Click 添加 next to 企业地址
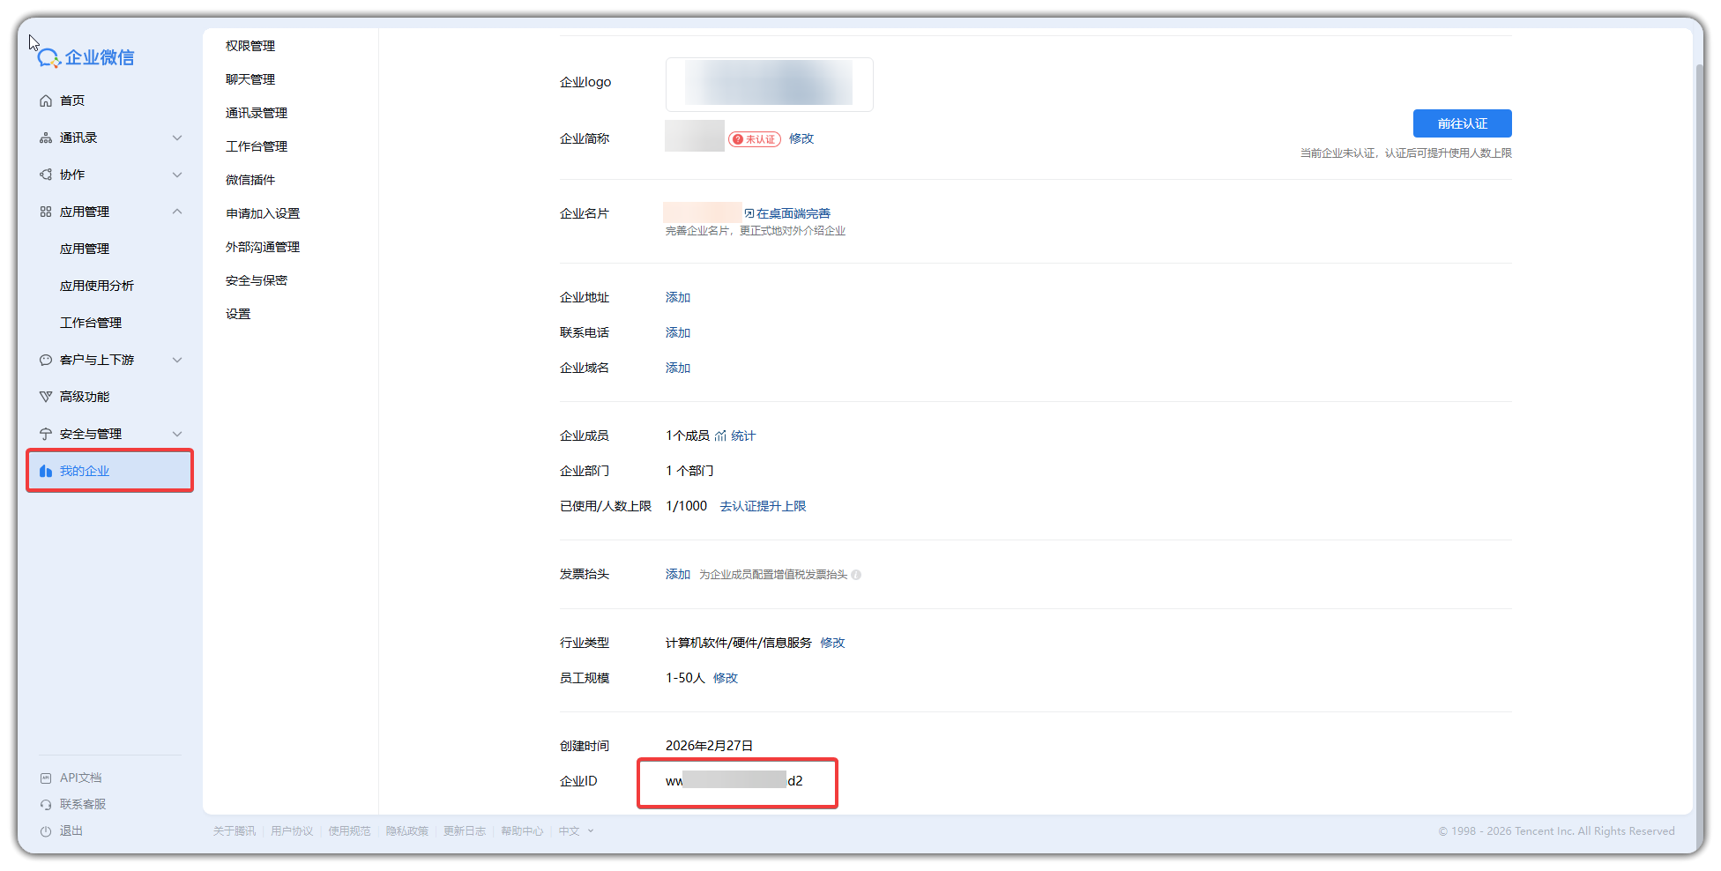1721x871 pixels. [x=677, y=297]
